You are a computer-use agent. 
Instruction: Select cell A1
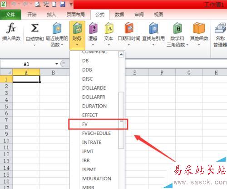pyautogui.click(x=26, y=79)
